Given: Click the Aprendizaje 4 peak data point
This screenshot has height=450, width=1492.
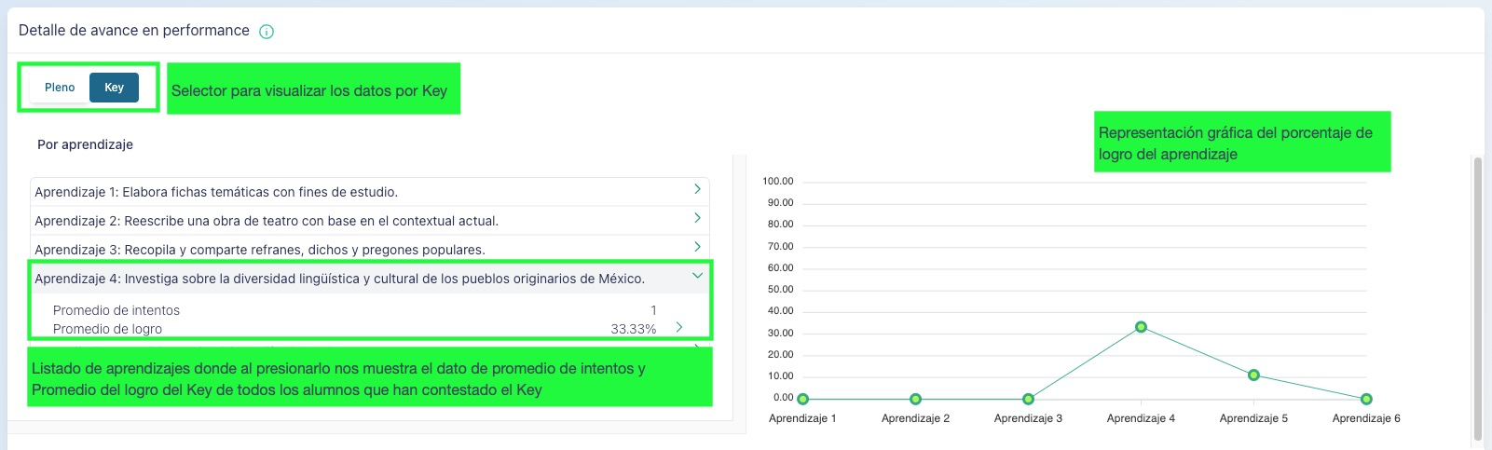Looking at the screenshot, I should (x=1141, y=327).
